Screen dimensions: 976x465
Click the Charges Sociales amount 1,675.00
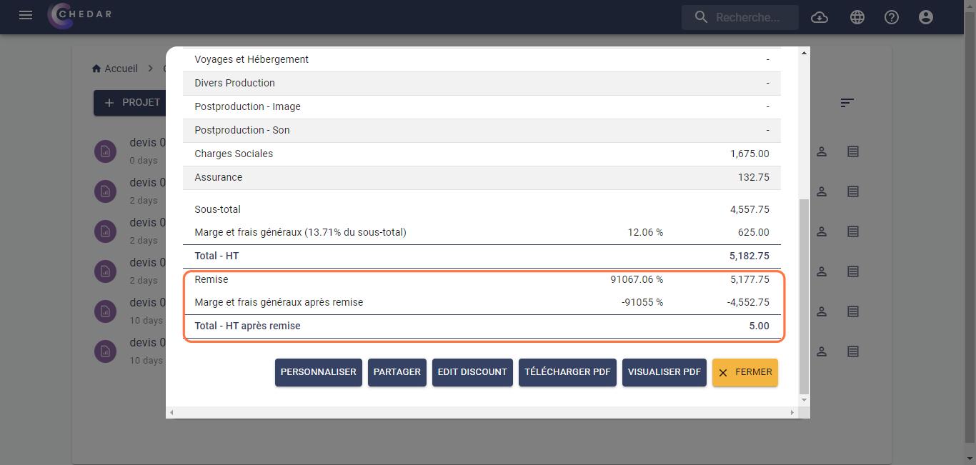tap(750, 154)
